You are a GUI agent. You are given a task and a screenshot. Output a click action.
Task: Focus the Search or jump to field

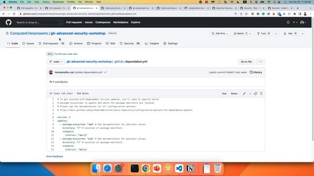(38, 22)
